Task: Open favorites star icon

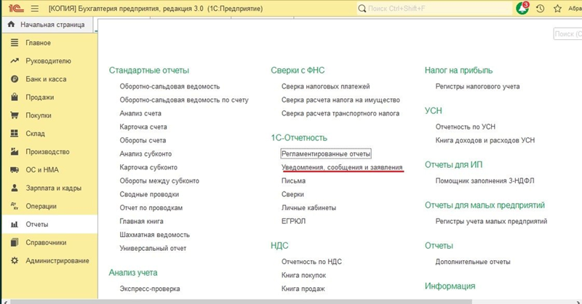Action: pyautogui.click(x=557, y=8)
